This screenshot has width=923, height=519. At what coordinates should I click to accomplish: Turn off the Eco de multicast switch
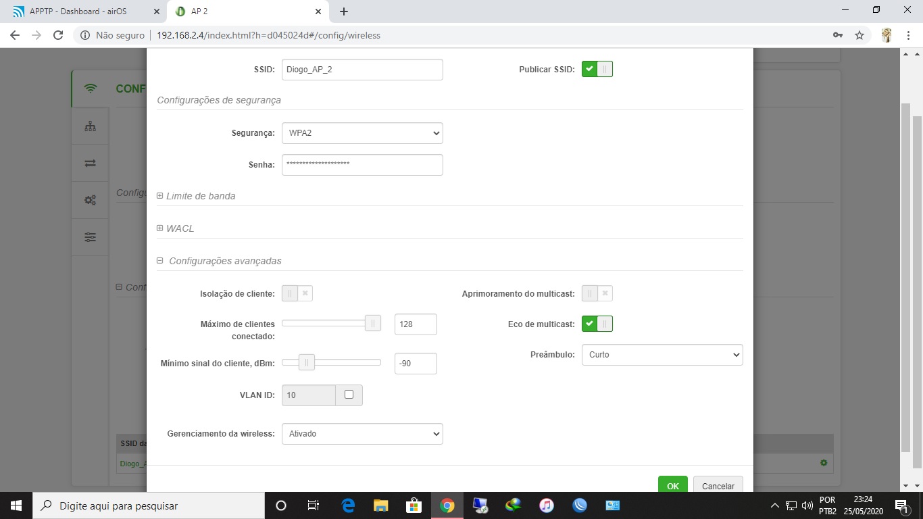(597, 324)
